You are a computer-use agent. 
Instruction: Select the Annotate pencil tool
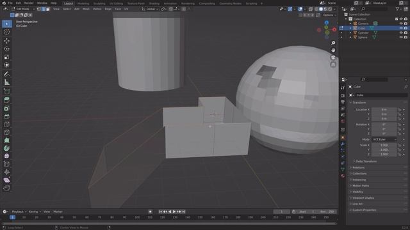[7, 74]
